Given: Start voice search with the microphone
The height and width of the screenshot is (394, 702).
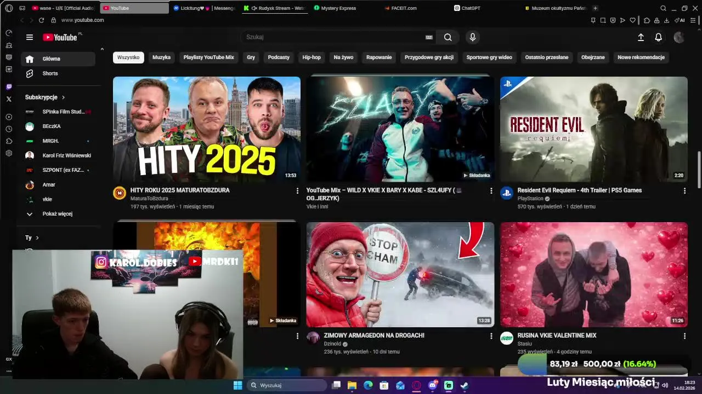Looking at the screenshot, I should coord(473,37).
